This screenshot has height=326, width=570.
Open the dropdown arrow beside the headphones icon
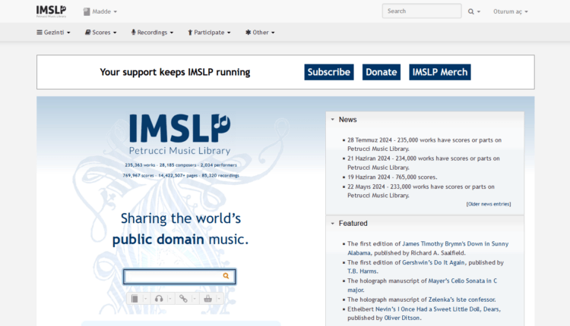169,299
